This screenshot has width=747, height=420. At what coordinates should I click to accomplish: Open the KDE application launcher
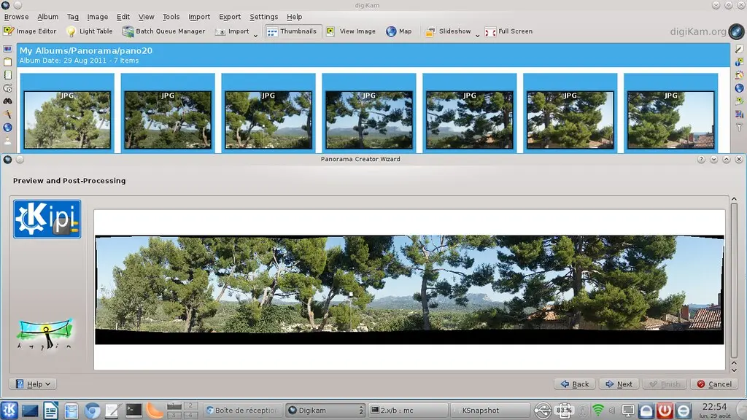[x=9, y=411]
